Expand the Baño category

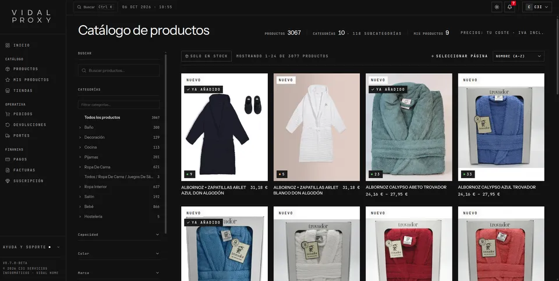coord(80,127)
